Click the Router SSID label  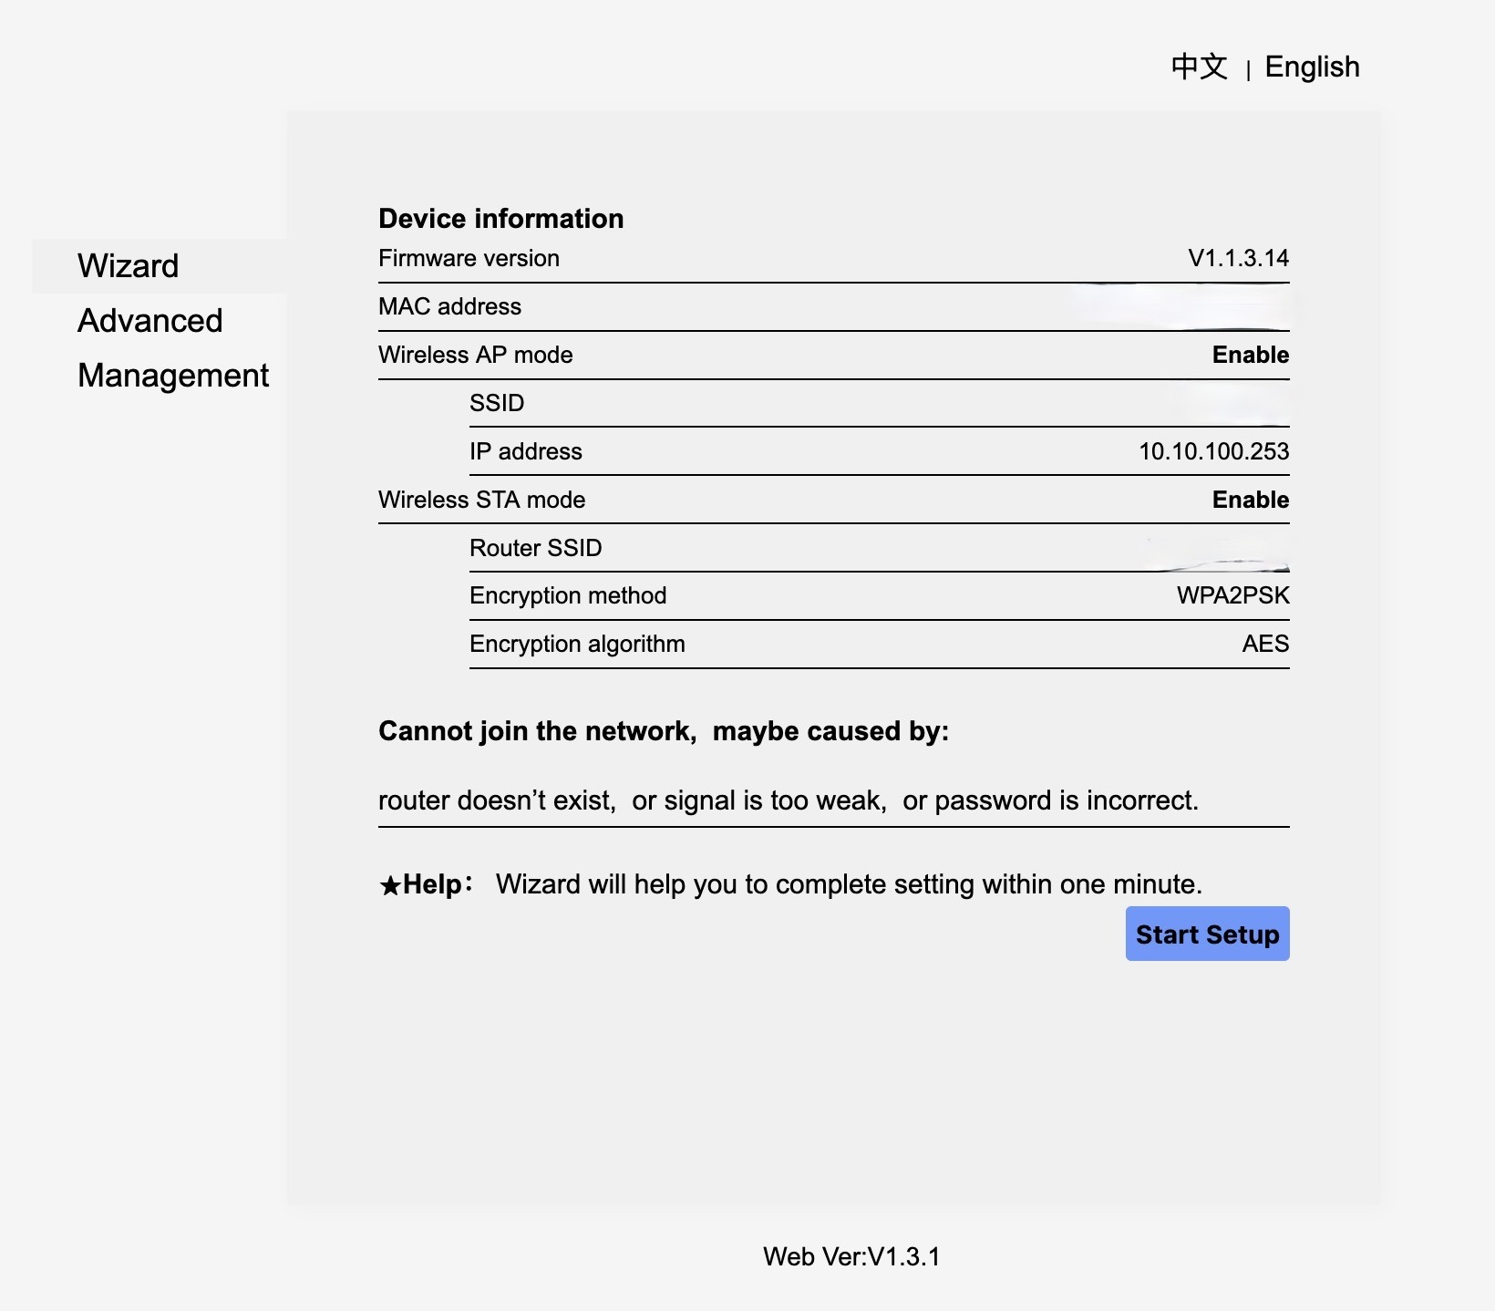[535, 549]
